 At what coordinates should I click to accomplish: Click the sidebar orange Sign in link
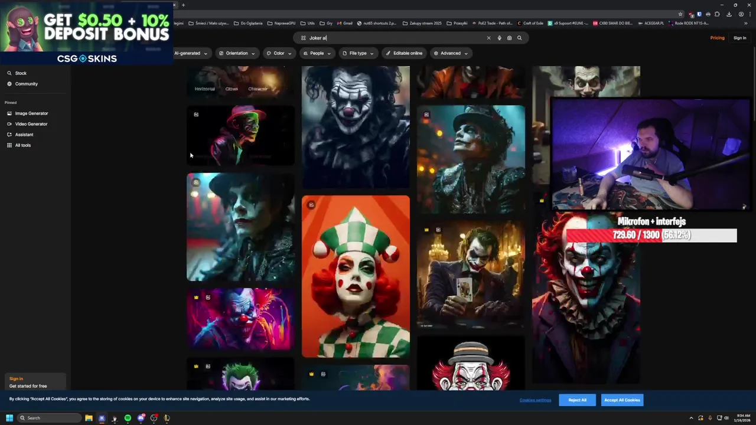[16, 379]
